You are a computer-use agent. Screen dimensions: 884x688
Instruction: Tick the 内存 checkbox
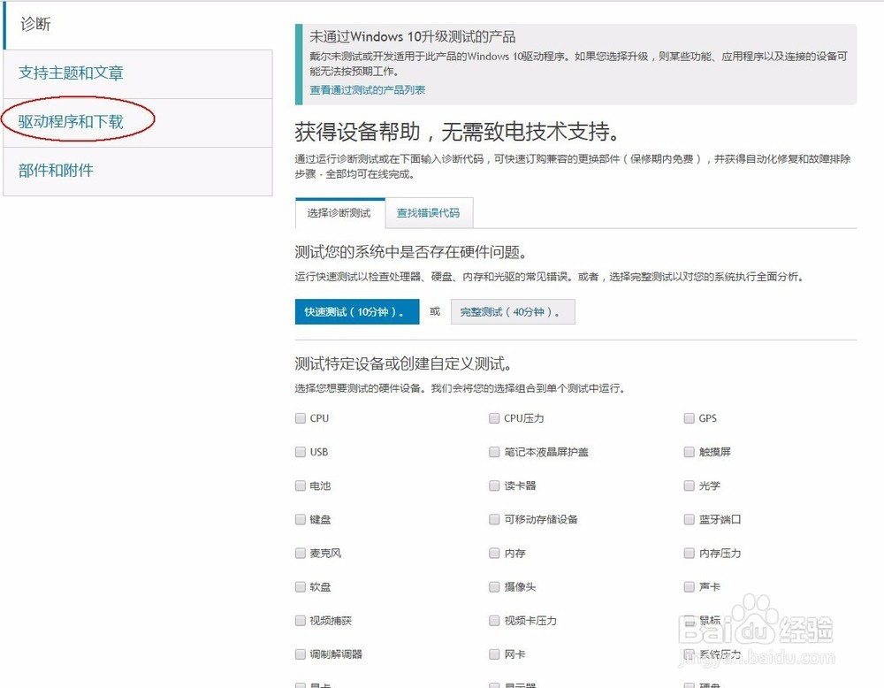pos(494,554)
